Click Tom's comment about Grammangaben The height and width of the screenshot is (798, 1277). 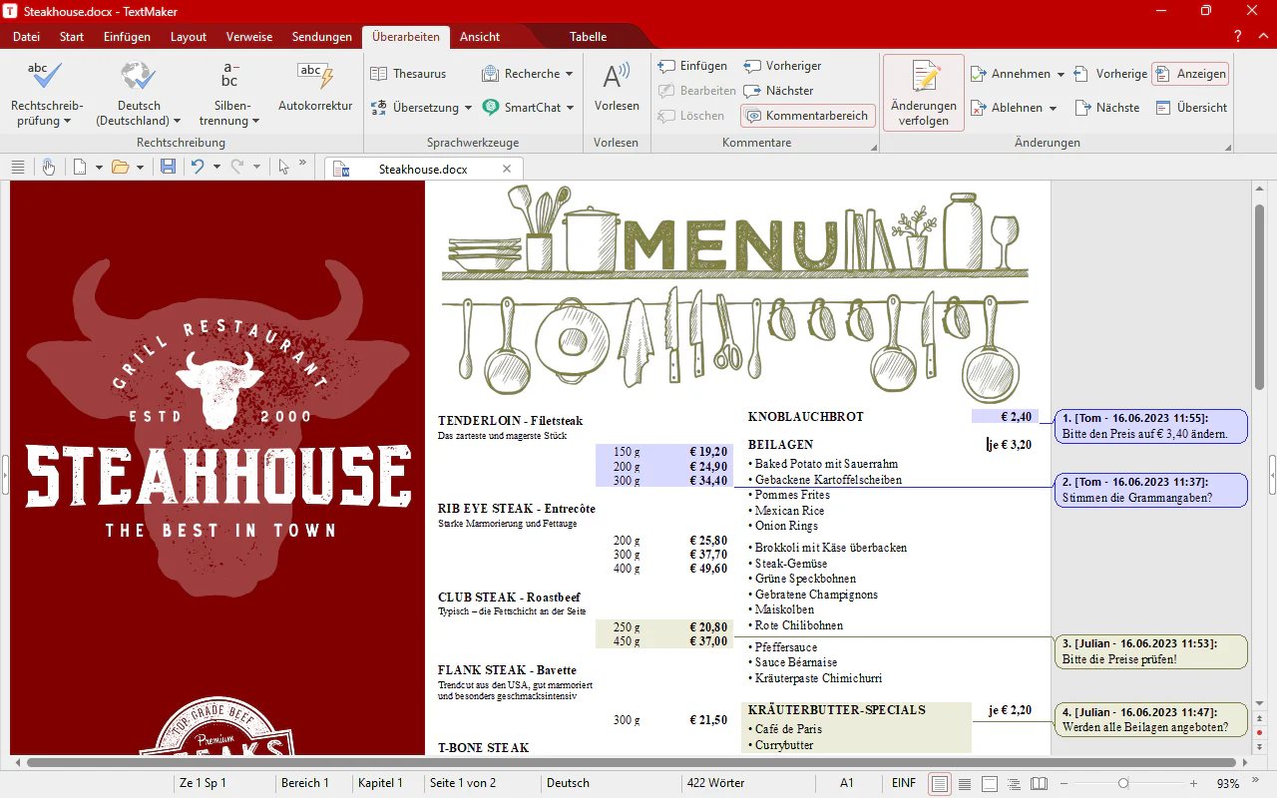(1151, 490)
